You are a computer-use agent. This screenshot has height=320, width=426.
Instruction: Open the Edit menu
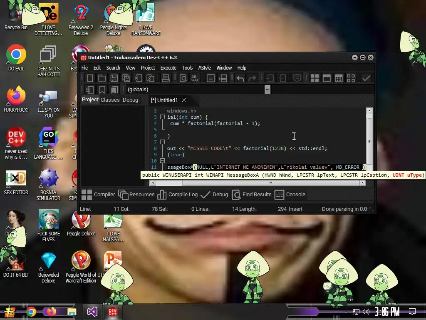pos(97,68)
